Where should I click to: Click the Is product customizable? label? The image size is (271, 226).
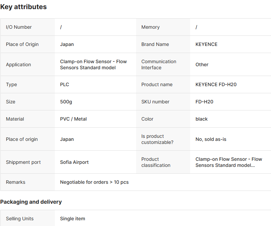(x=157, y=139)
